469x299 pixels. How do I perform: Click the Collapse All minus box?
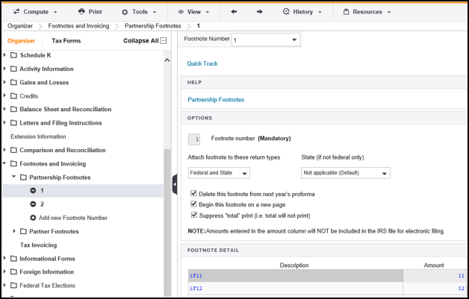[164, 40]
